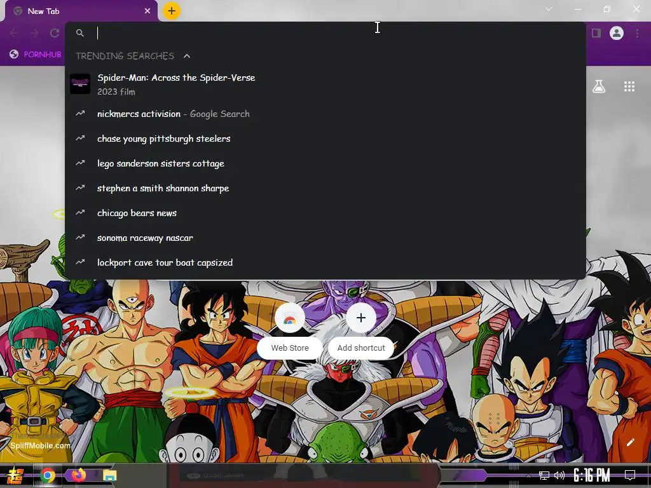The width and height of the screenshot is (651, 488).
Task: Select chase young pittsburgh steelers suggestion
Action: [325, 139]
